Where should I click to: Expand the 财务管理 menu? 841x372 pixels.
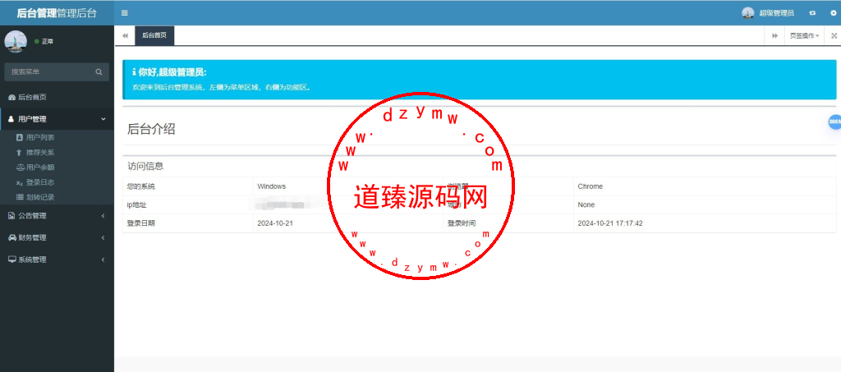point(57,237)
